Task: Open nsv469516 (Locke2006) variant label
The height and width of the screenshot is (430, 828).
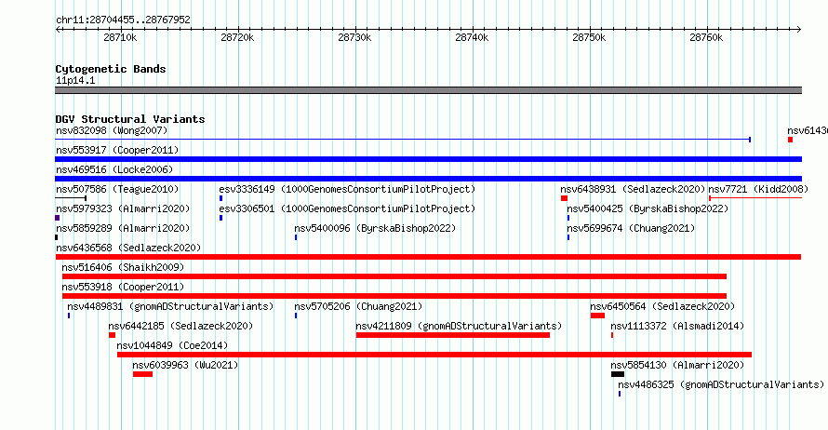Action: pos(114,169)
